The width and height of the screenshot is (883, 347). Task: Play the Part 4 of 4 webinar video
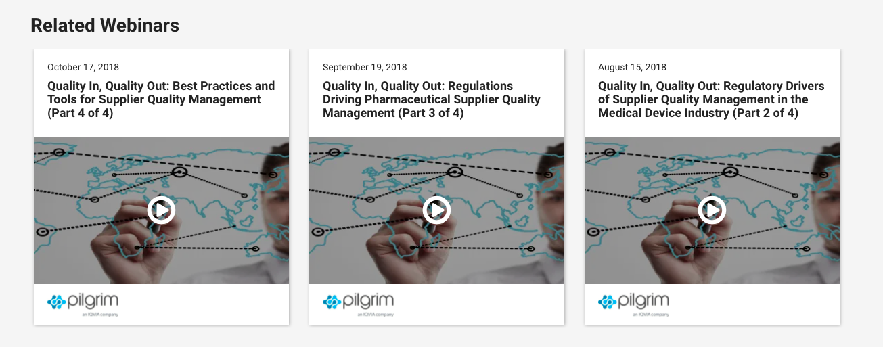click(x=161, y=210)
